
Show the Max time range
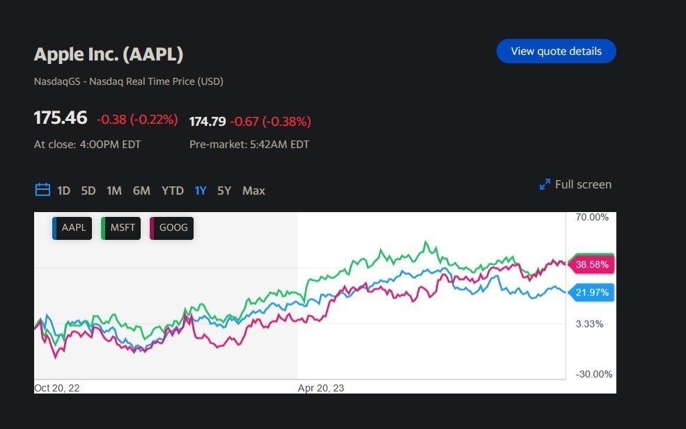[x=254, y=191]
